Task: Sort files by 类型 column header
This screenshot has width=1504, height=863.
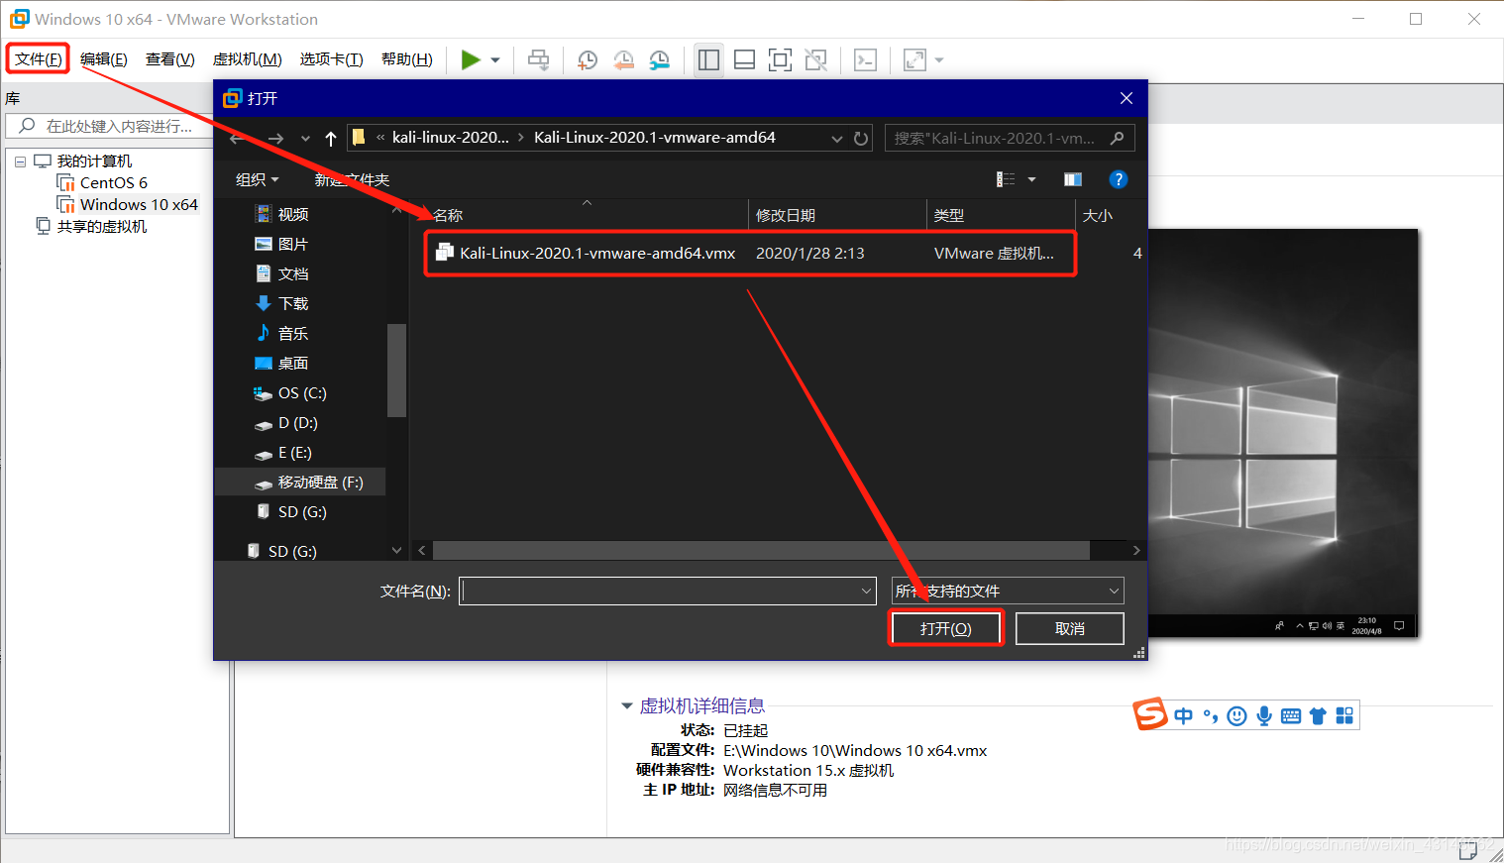Action: (x=1001, y=215)
